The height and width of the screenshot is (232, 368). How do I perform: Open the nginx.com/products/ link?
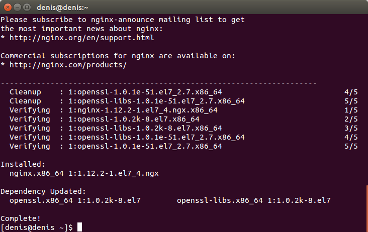tap(68, 65)
